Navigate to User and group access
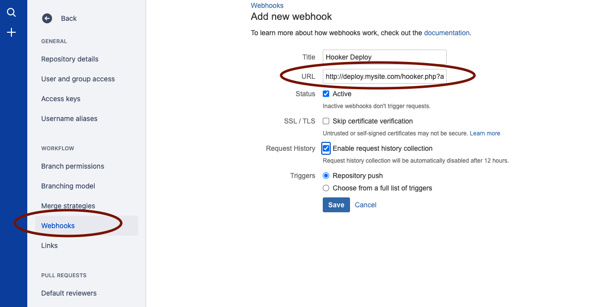This screenshot has width=589, height=307. point(78,79)
